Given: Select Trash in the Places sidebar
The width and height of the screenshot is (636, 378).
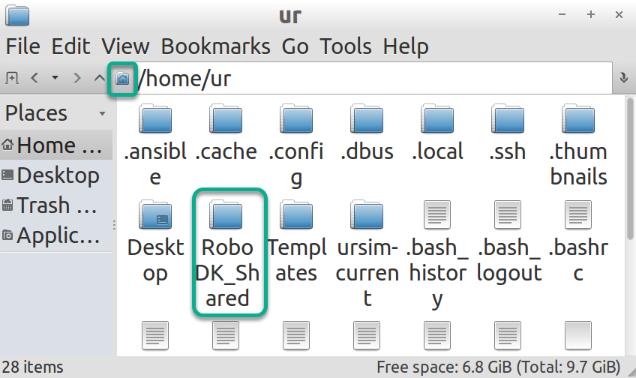Looking at the screenshot, I should (x=58, y=205).
